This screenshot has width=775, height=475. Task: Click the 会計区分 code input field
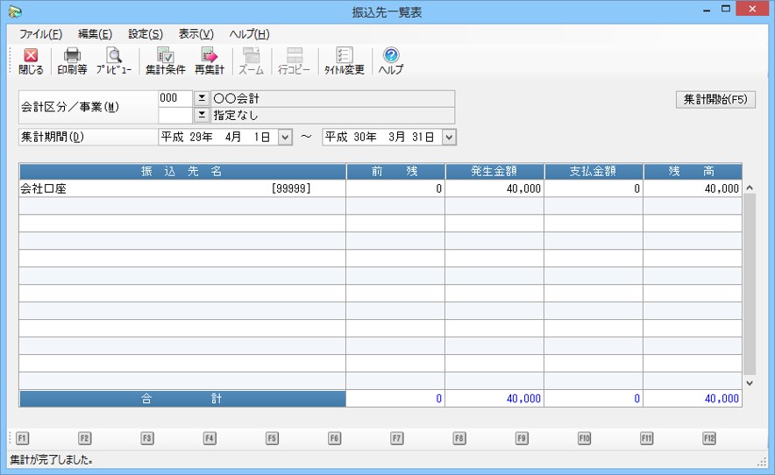pos(174,98)
